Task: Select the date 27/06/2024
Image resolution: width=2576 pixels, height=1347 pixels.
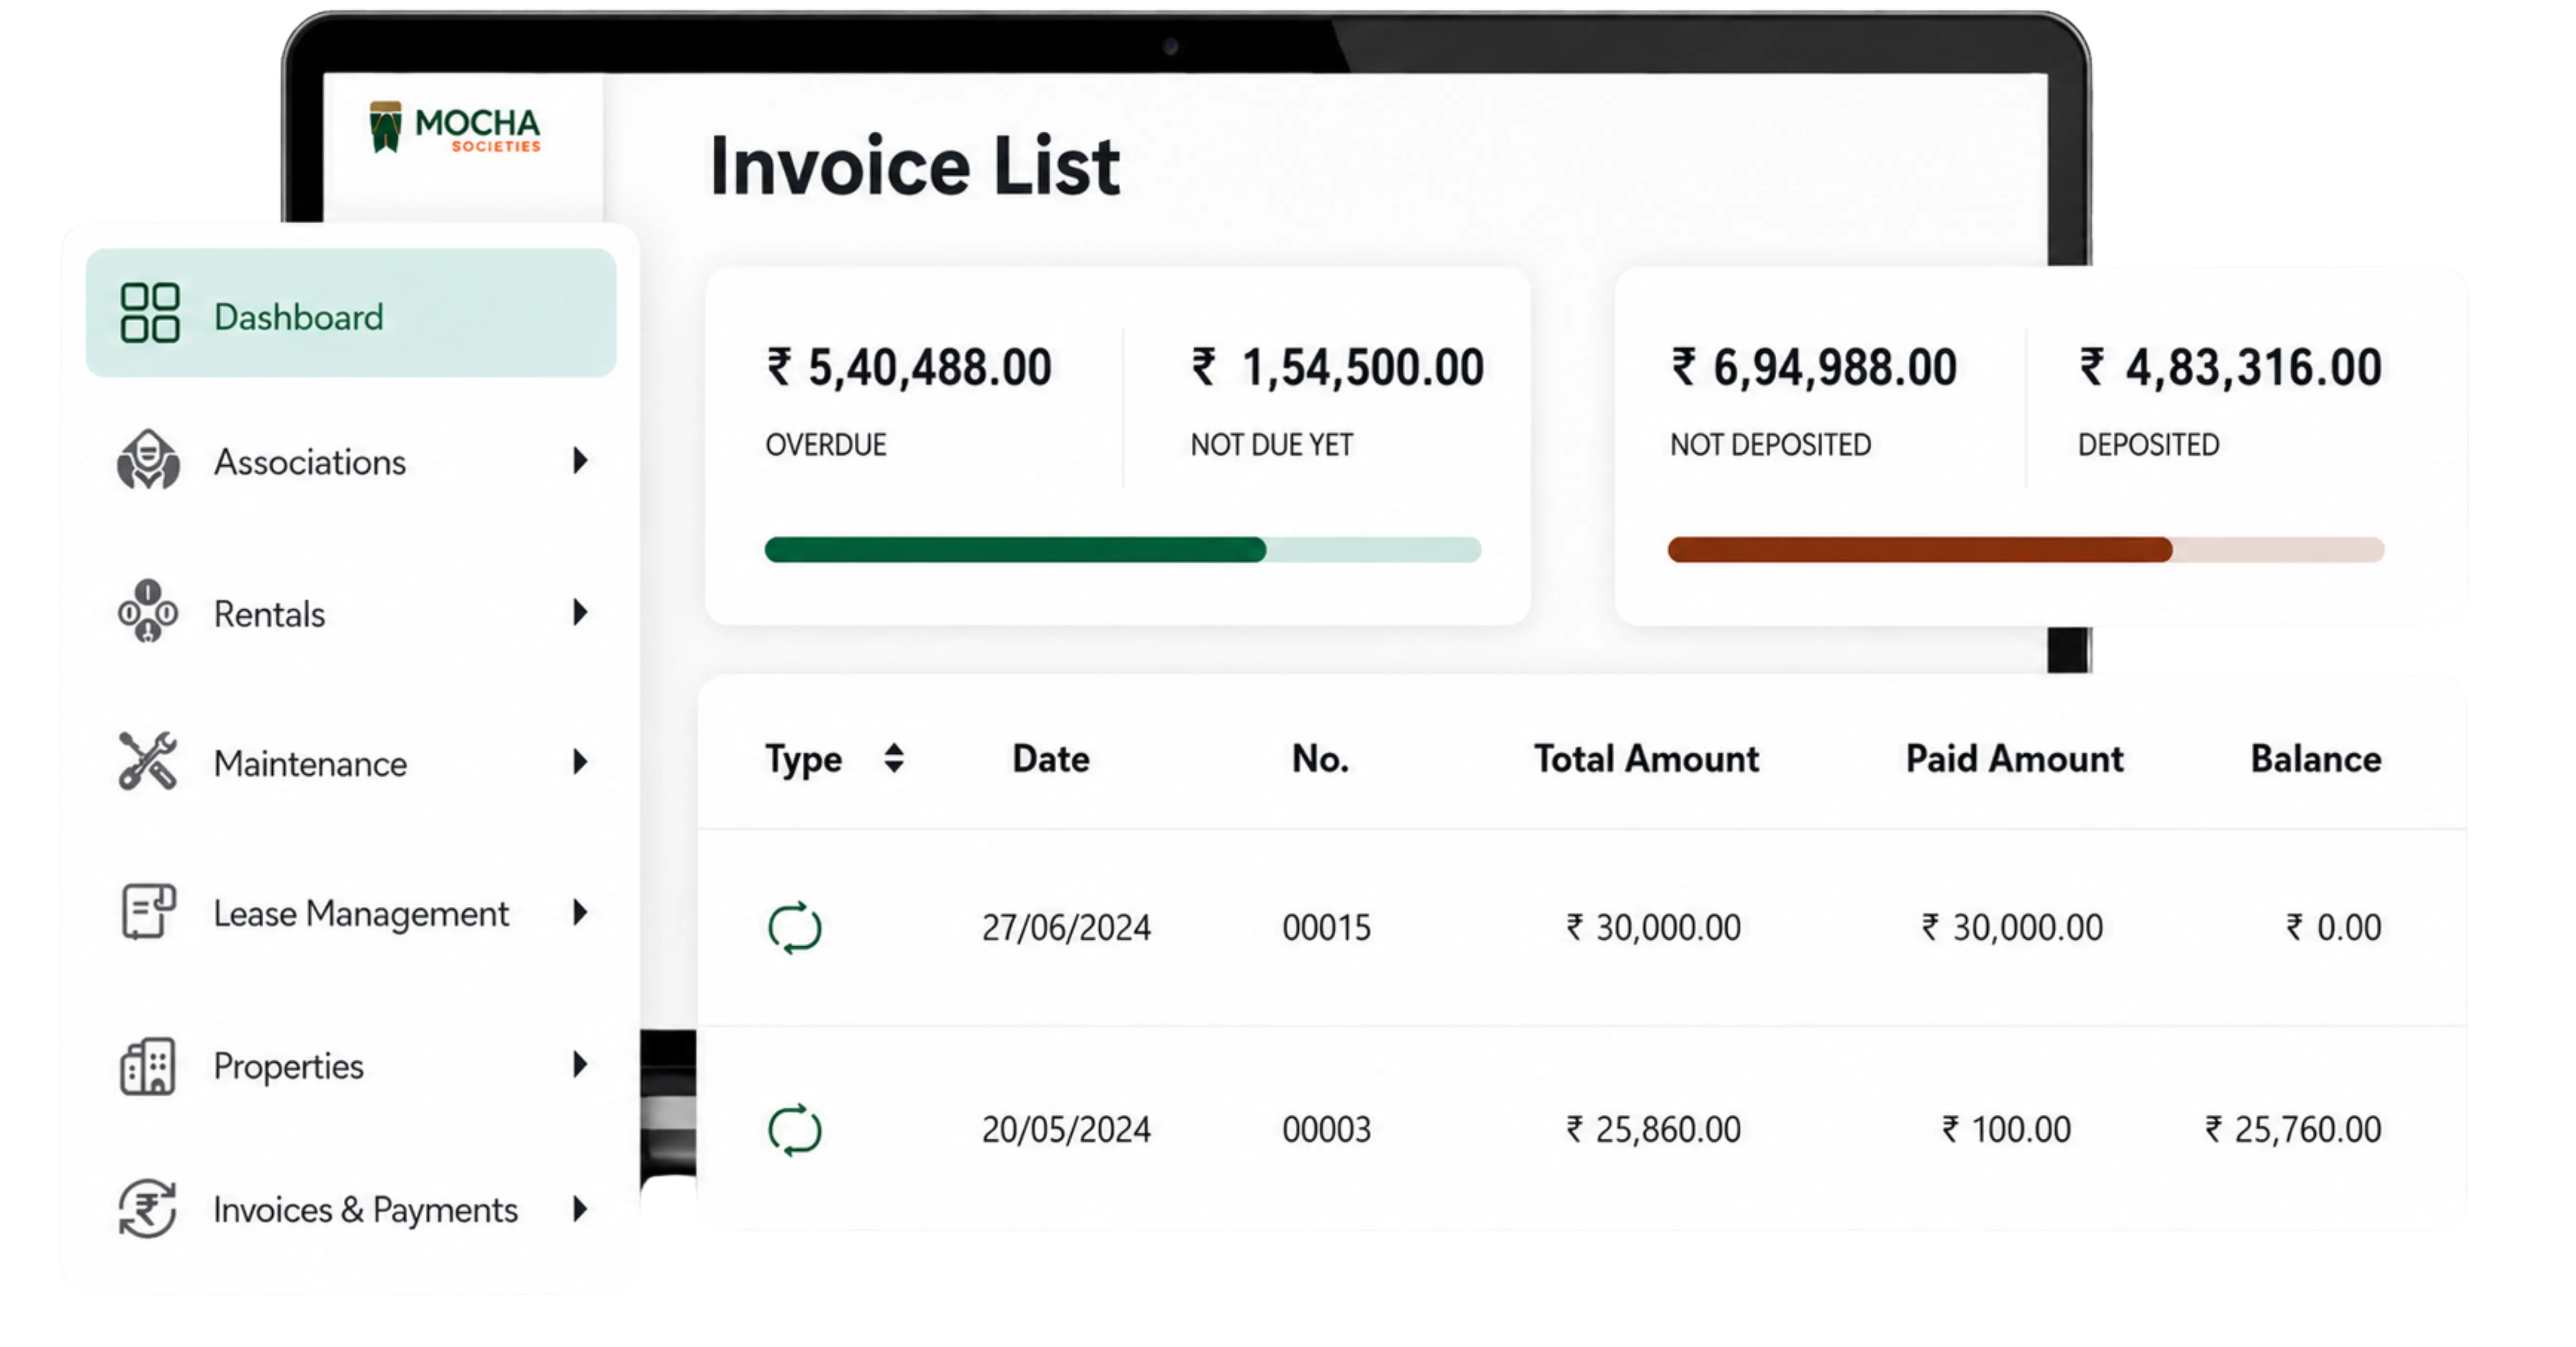Action: pyautogui.click(x=1066, y=928)
